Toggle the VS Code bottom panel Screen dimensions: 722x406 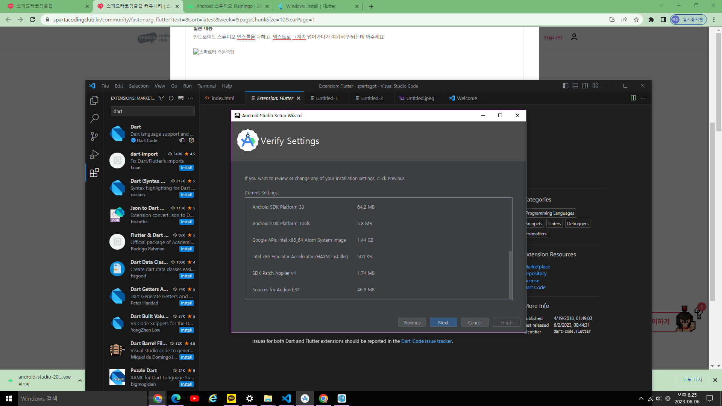pyautogui.click(x=575, y=86)
